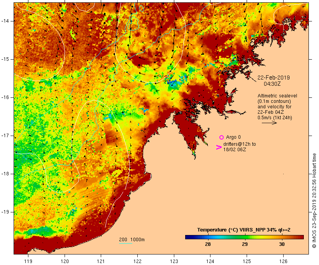Viewport: 319px width, 265px height.
Task: Click the '22-Feb 04Z' text
Action: coord(271,112)
